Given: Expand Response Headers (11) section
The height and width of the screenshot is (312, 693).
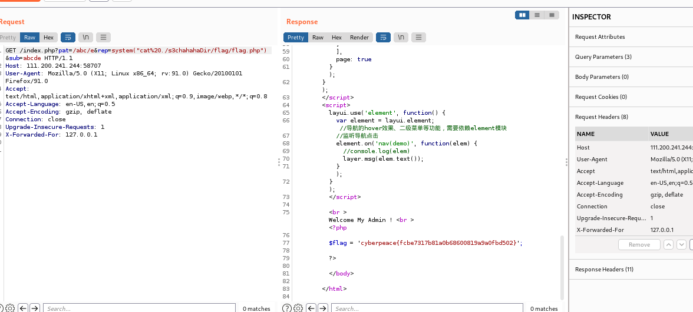Looking at the screenshot, I should click(631, 269).
